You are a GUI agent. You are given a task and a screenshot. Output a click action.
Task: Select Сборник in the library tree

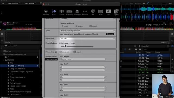coord(7,51)
